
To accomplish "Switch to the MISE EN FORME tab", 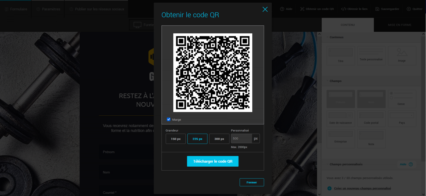I will click(399, 25).
